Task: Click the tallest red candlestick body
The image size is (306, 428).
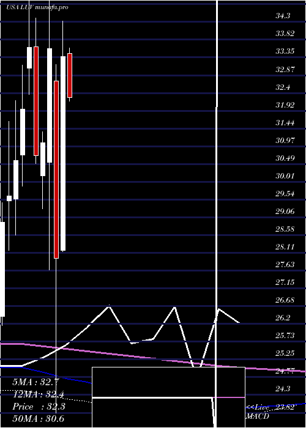Action: pyautogui.click(x=56, y=169)
